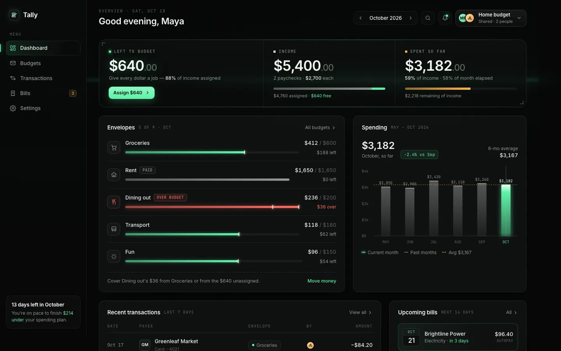Screen dimensions: 561x351
Task: Open Transactions in the sidebar
Action: pyautogui.click(x=43, y=78)
